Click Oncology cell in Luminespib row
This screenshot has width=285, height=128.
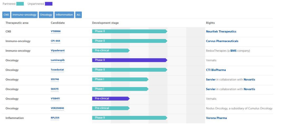12,60
